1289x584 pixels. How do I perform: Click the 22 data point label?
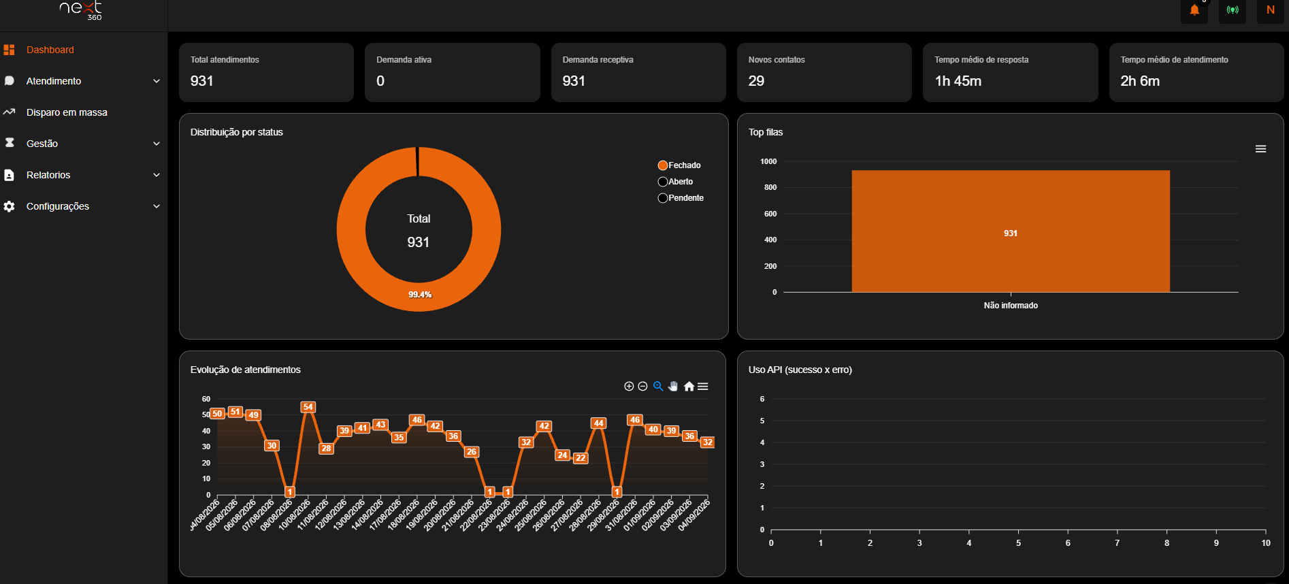580,458
